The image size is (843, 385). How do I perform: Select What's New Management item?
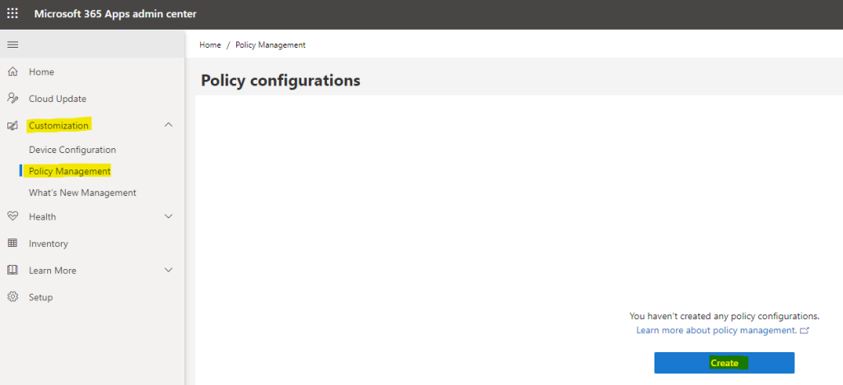coord(82,192)
